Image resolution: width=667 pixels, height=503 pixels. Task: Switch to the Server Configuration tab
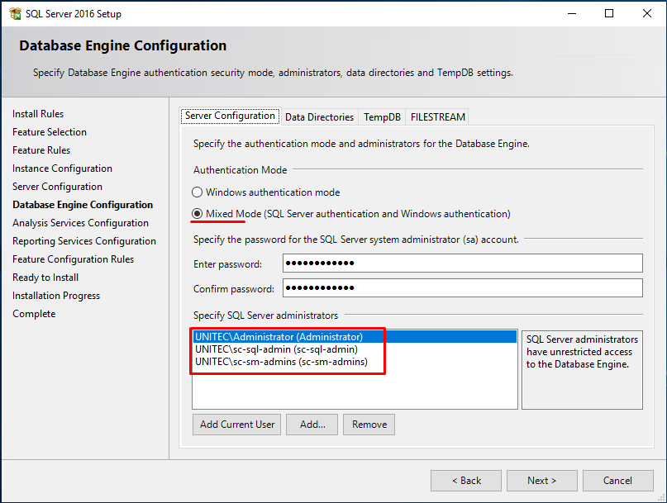click(230, 116)
